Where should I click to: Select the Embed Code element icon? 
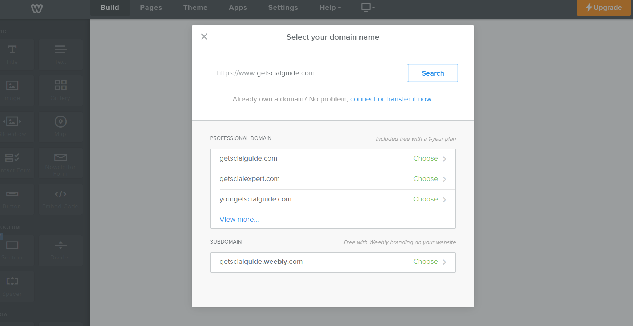click(60, 194)
